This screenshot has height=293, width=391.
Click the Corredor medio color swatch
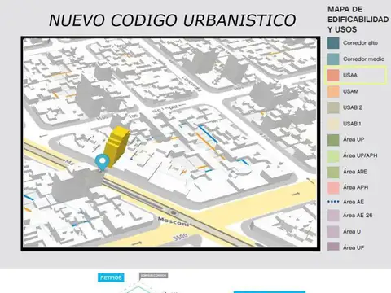(333, 59)
